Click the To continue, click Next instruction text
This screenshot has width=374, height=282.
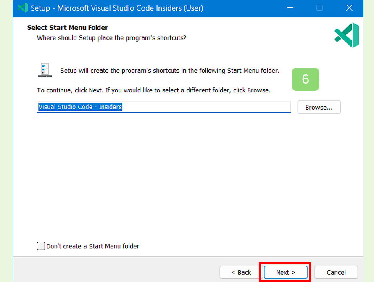point(154,90)
